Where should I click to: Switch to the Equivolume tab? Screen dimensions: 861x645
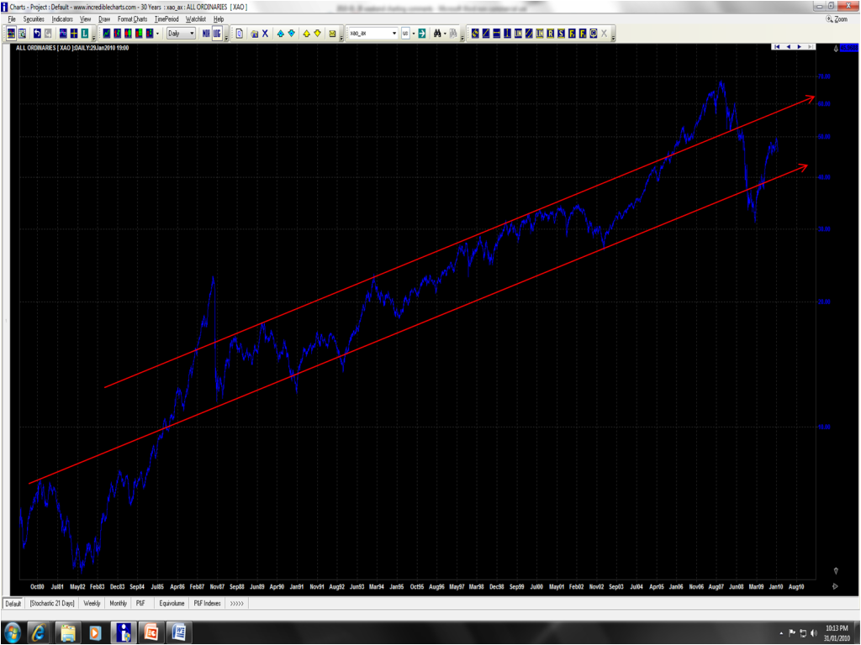pos(172,603)
